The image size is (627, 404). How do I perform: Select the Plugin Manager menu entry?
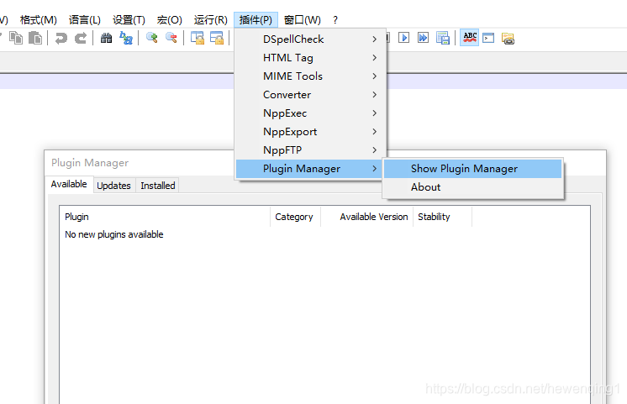click(309, 169)
